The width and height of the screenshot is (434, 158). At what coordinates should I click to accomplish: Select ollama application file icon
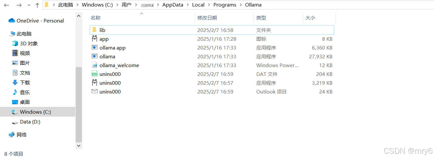pos(95,56)
